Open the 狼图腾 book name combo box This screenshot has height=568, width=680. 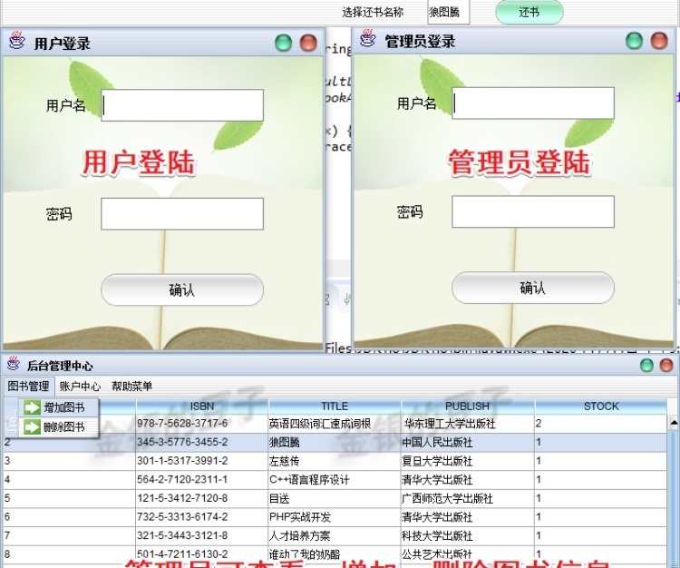449,12
